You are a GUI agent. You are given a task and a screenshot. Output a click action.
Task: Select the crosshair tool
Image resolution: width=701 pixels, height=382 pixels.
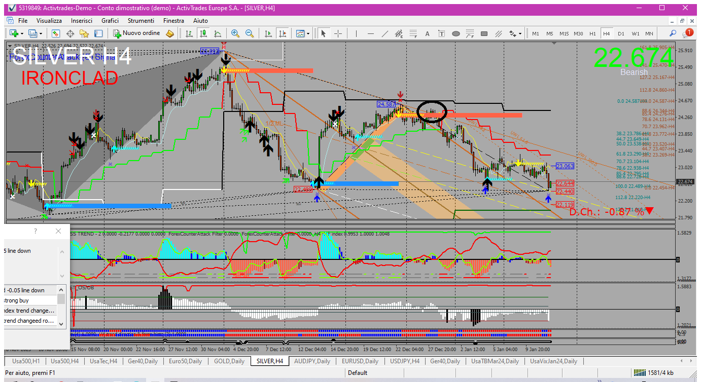point(338,33)
